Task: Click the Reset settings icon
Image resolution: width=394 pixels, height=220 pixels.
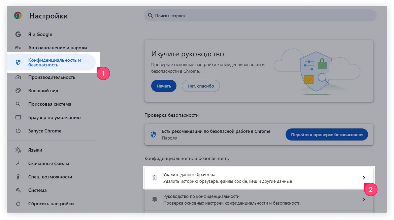Action: coord(18,204)
